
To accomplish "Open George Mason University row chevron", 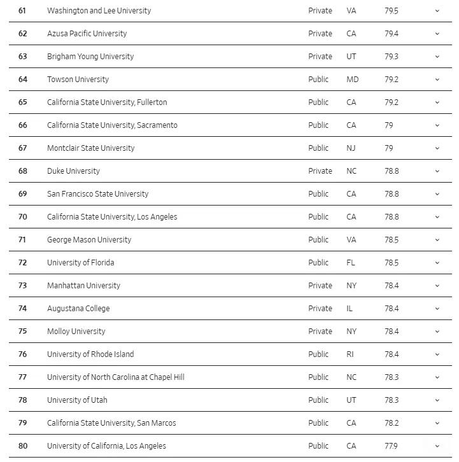I will (x=437, y=240).
